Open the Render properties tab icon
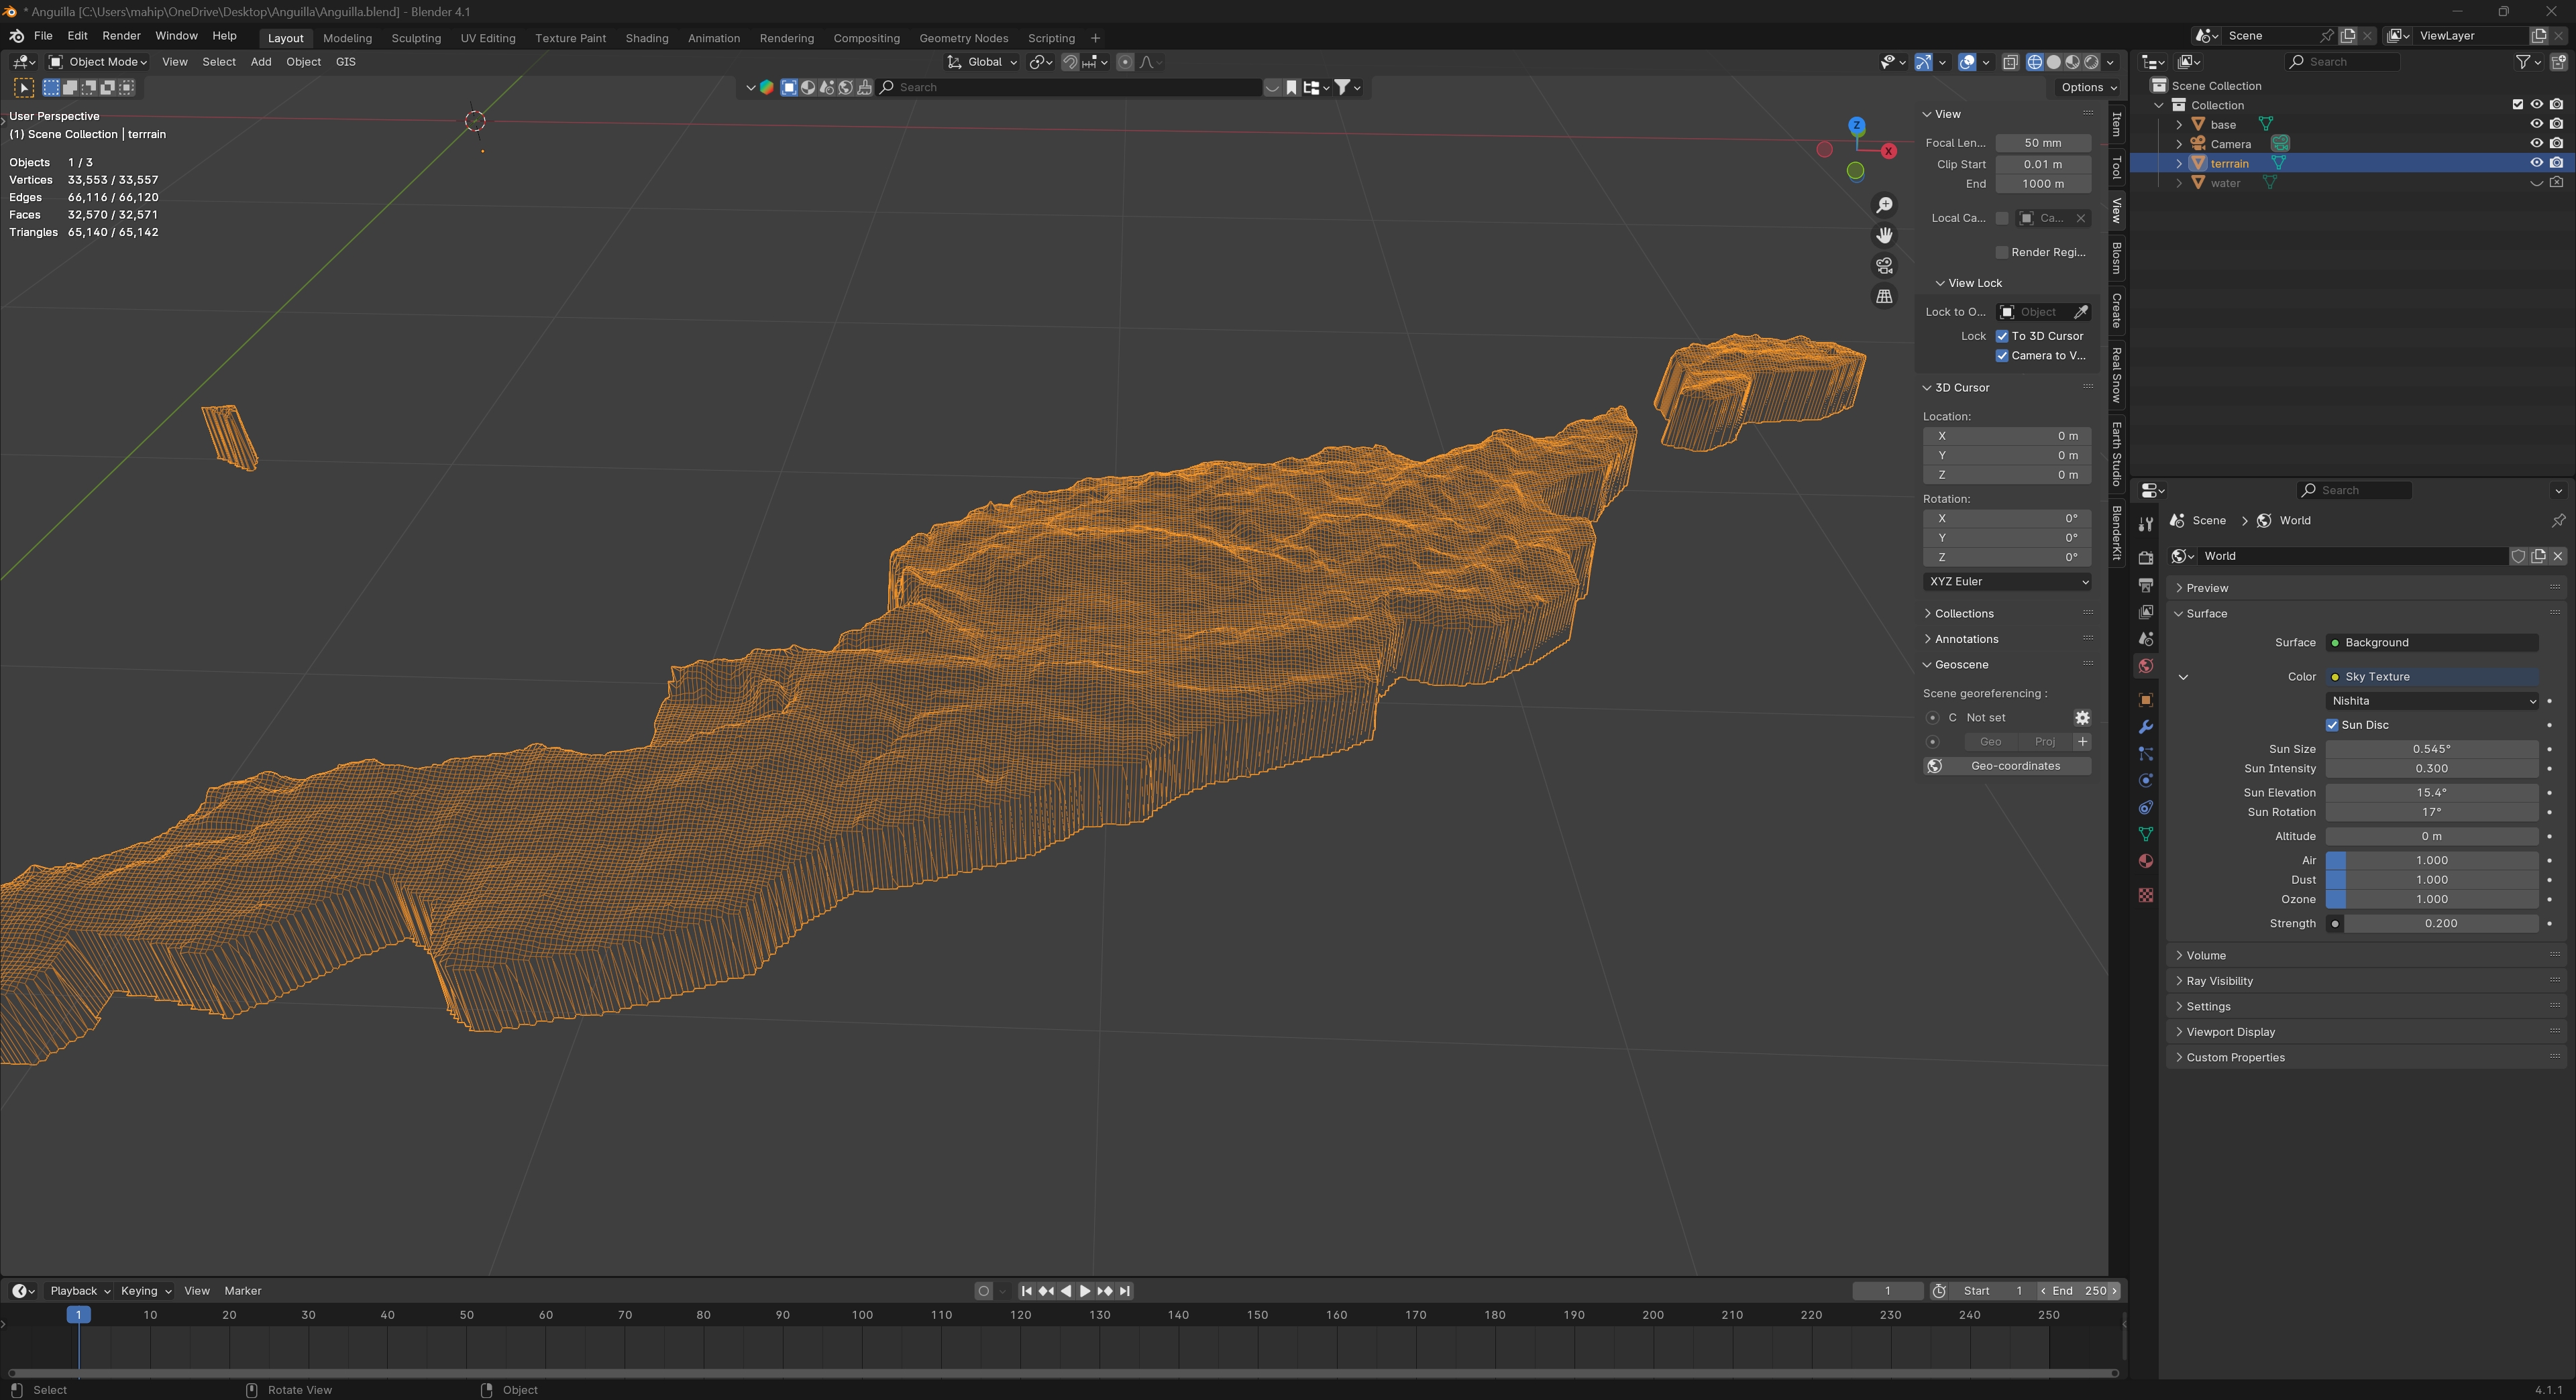This screenshot has height=1400, width=2576. tap(2145, 558)
